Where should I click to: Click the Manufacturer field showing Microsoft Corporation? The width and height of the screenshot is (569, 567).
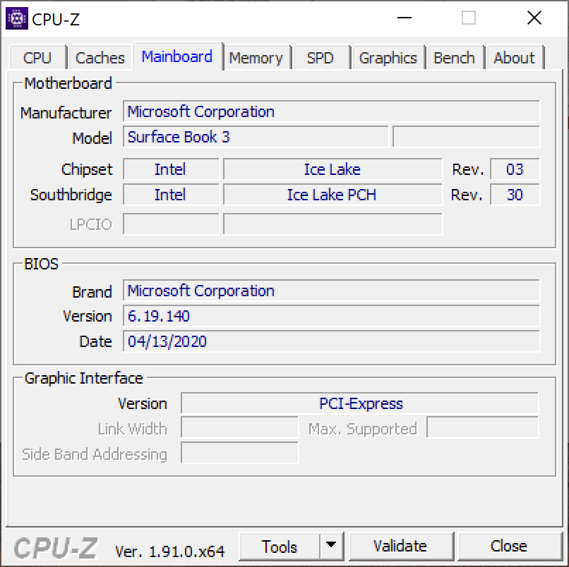331,112
